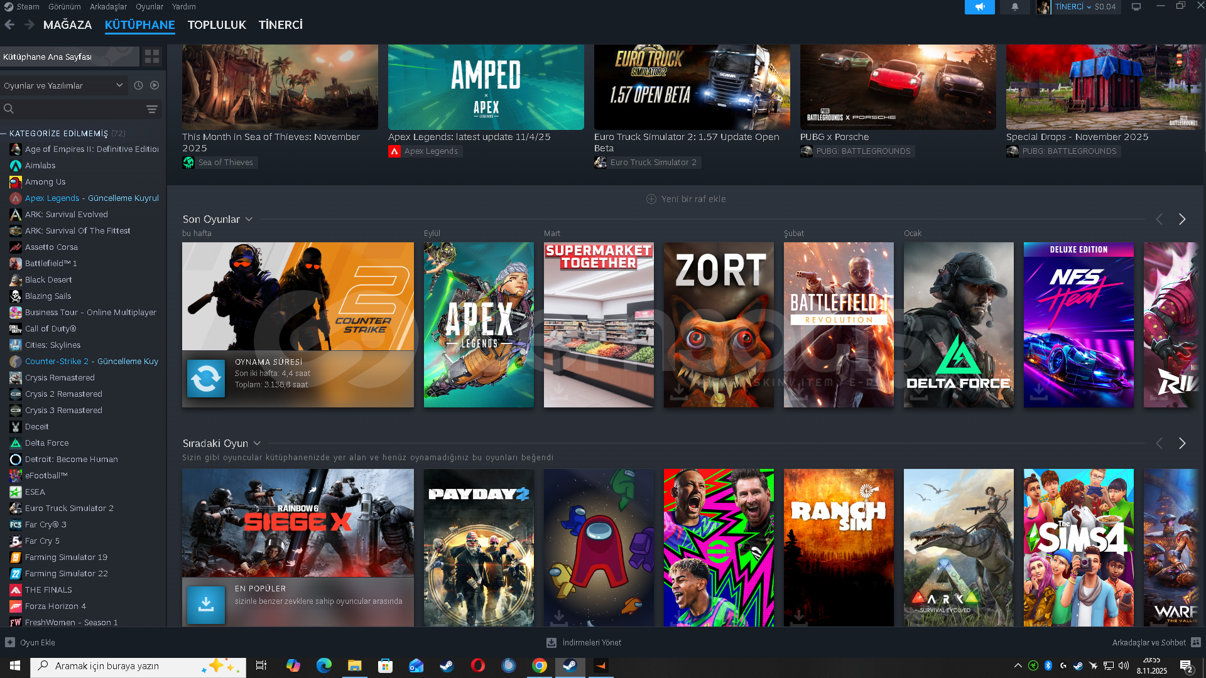The image size is (1206, 678).
Task: Expand the Oyunlar ve Yazılımlar dropdown
Action: [119, 85]
